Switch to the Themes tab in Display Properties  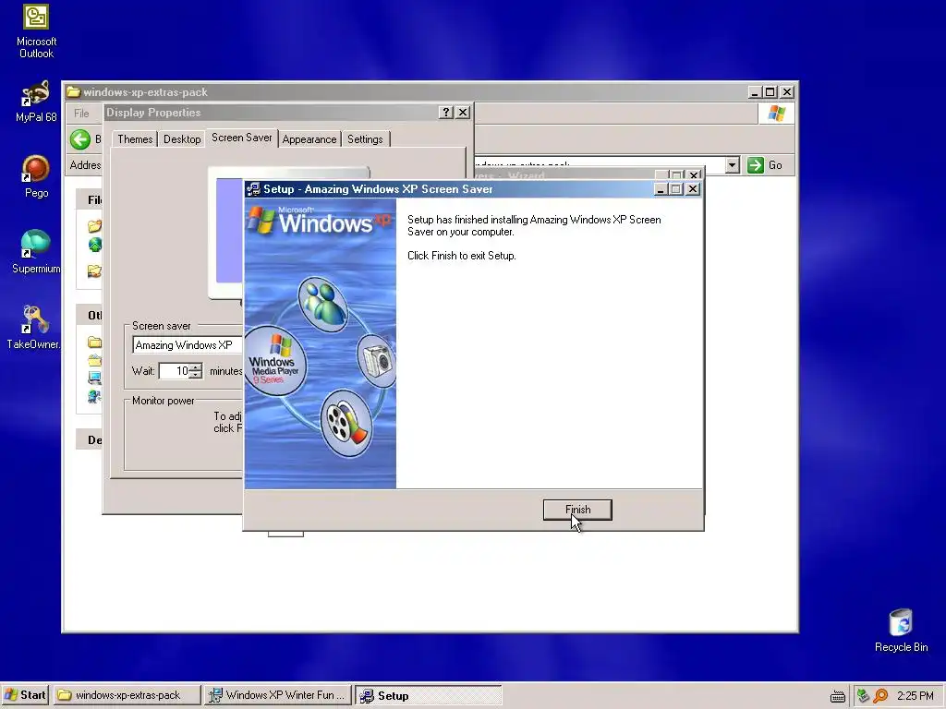135,139
